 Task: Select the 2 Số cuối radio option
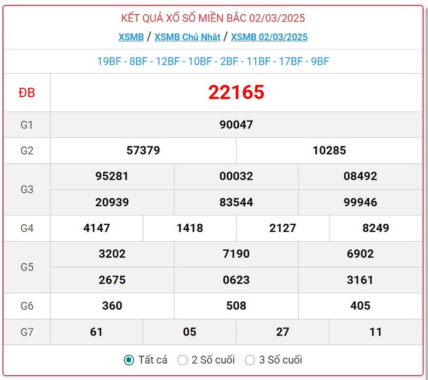[x=182, y=360]
